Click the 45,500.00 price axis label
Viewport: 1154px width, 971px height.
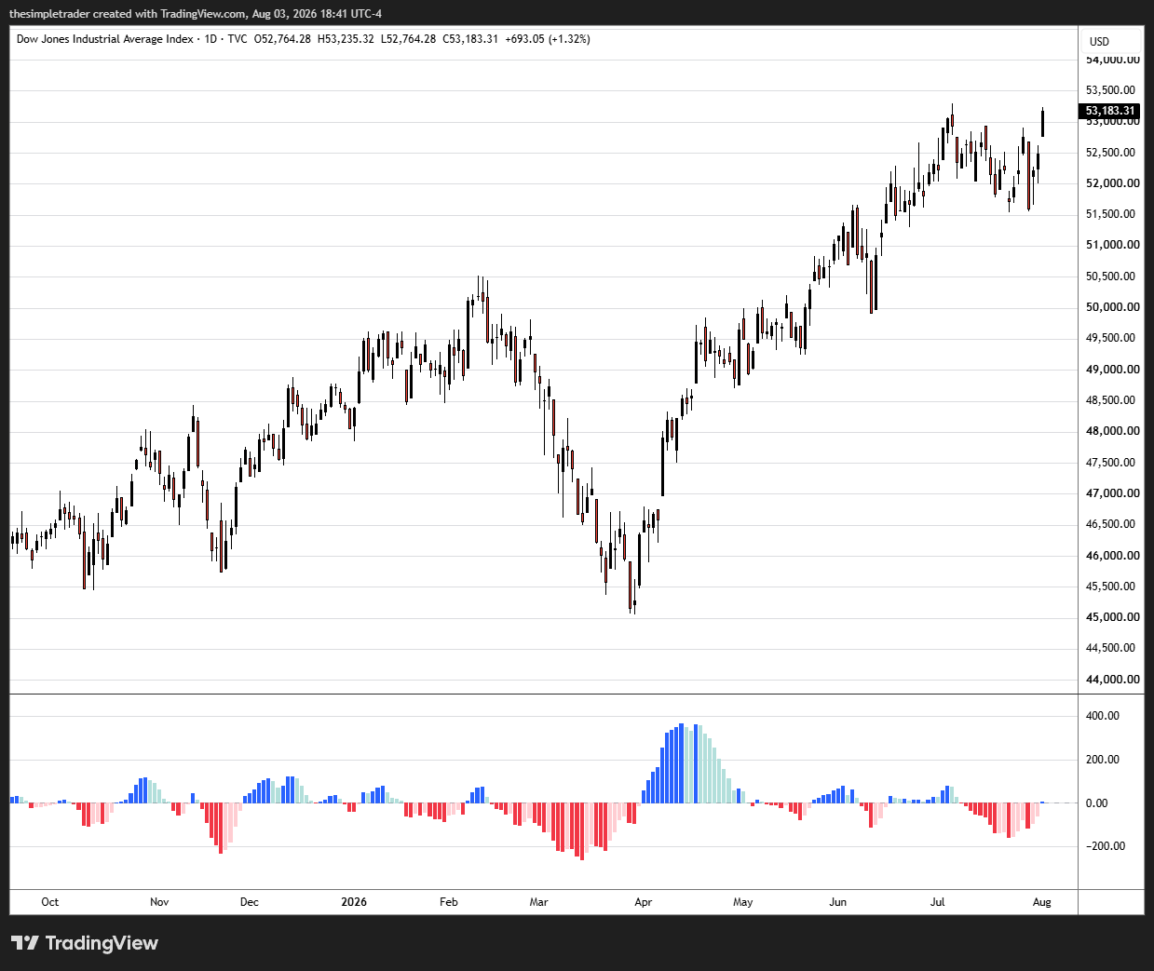[x=1110, y=587]
